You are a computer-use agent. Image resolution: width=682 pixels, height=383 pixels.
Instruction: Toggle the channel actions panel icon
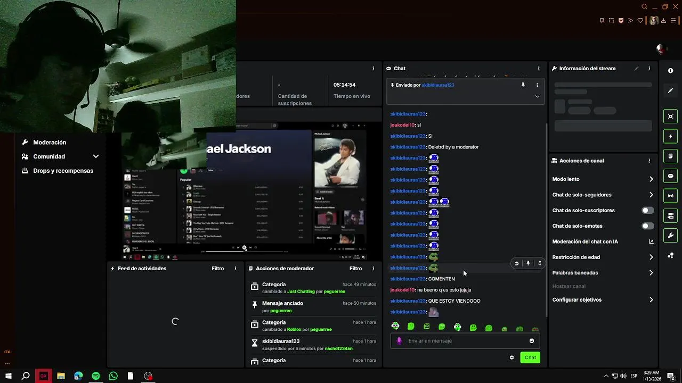[x=670, y=215]
